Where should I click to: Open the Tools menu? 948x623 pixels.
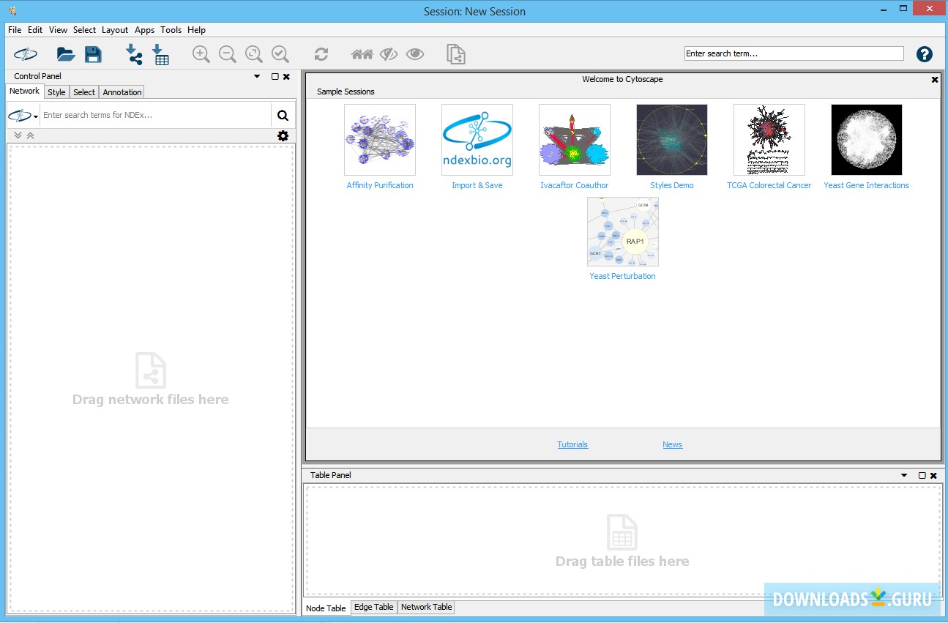coord(171,30)
